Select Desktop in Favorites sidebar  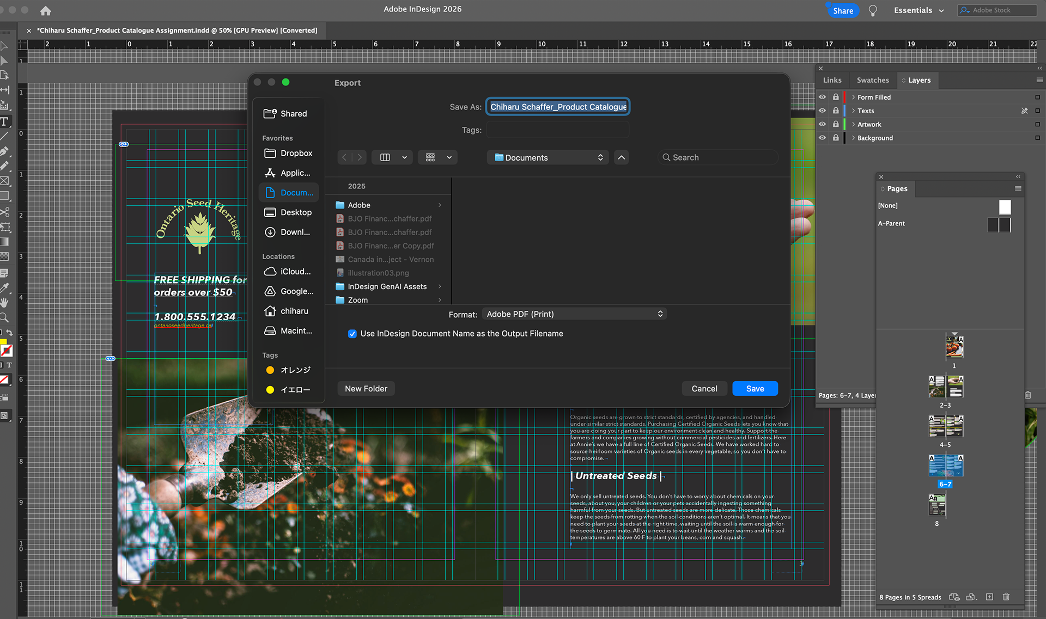point(296,212)
